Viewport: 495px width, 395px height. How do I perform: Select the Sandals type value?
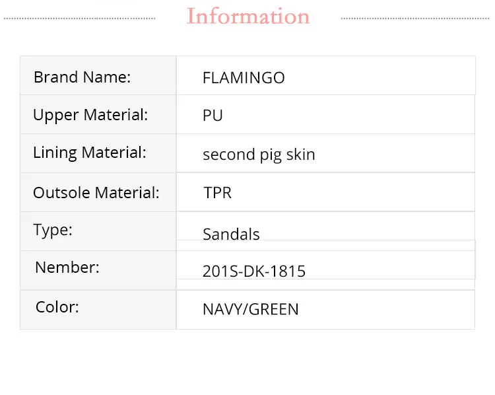click(231, 234)
